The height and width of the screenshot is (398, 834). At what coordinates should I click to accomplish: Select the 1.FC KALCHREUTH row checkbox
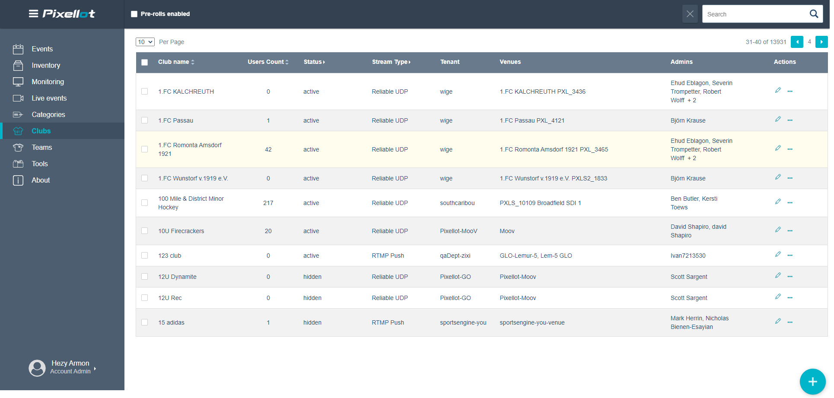145,92
